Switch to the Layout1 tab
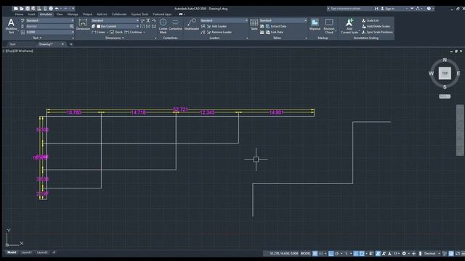The height and width of the screenshot is (261, 465). (26, 252)
